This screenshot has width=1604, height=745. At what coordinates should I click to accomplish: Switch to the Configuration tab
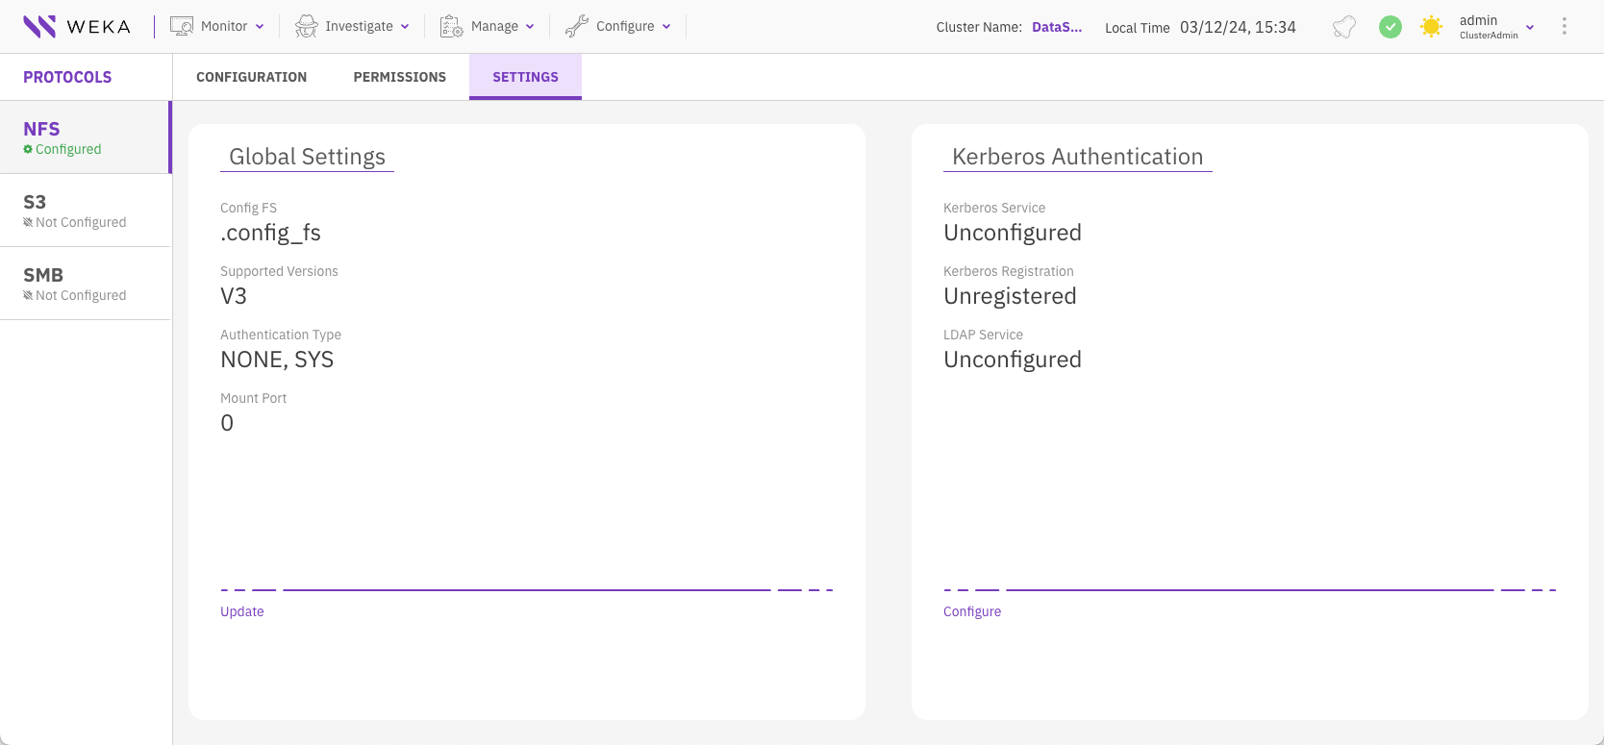pyautogui.click(x=251, y=77)
